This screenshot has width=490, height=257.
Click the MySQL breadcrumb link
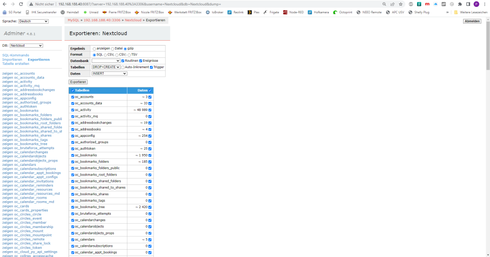[73, 20]
